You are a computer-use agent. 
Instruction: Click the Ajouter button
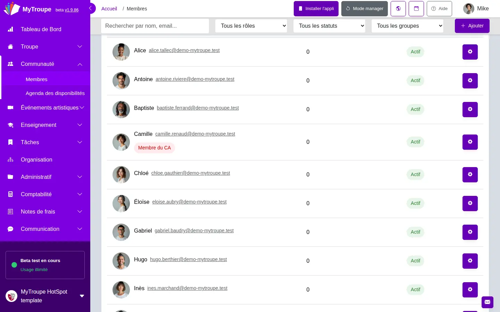(472, 26)
